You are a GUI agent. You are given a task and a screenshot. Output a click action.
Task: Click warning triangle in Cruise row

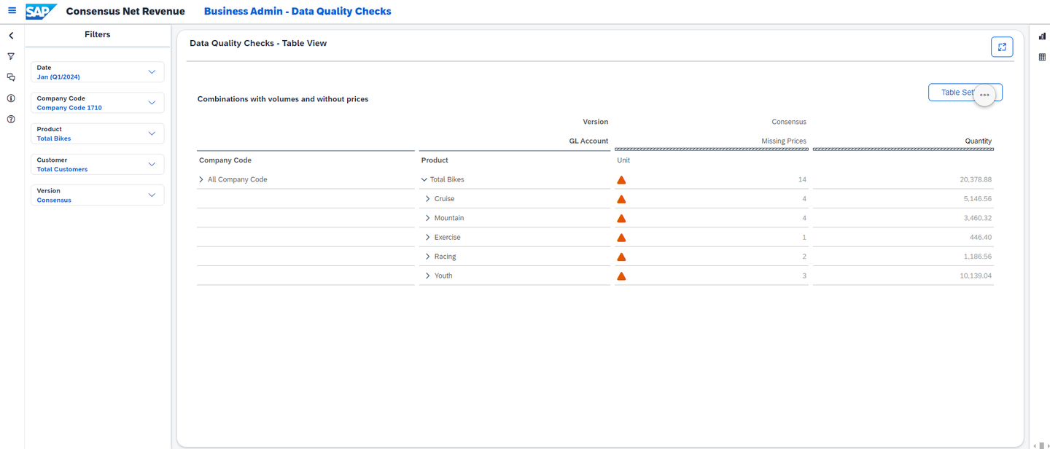pos(621,199)
